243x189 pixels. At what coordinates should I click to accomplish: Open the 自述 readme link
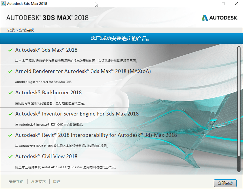click(57, 181)
